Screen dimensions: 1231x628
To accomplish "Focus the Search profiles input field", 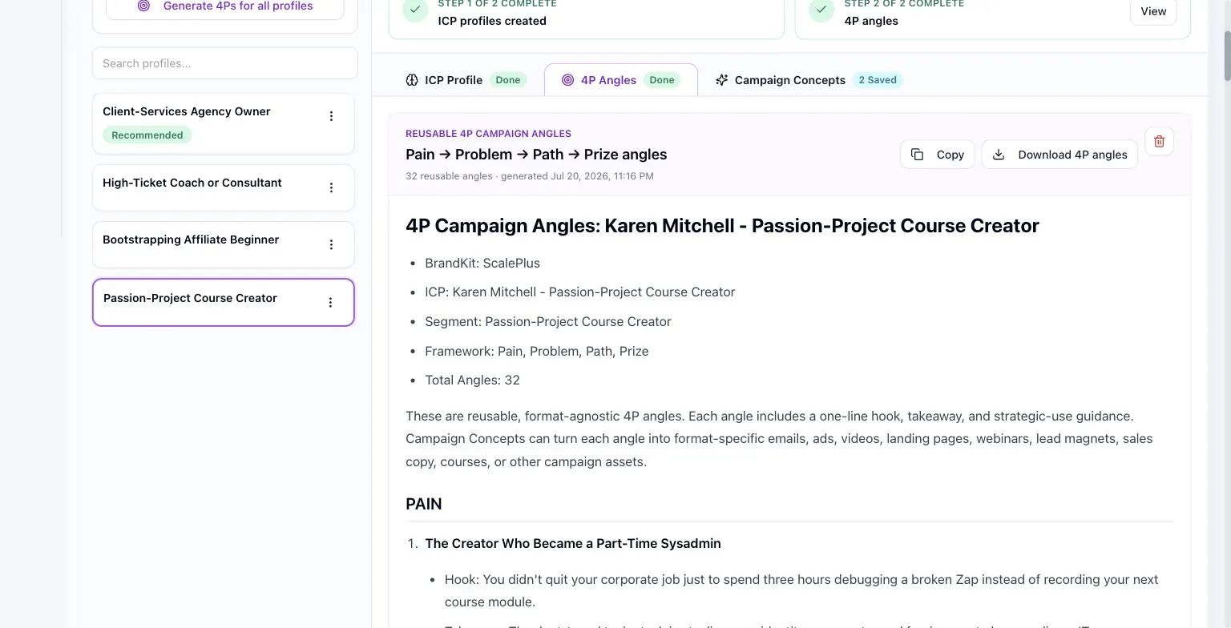I will click(x=225, y=63).
